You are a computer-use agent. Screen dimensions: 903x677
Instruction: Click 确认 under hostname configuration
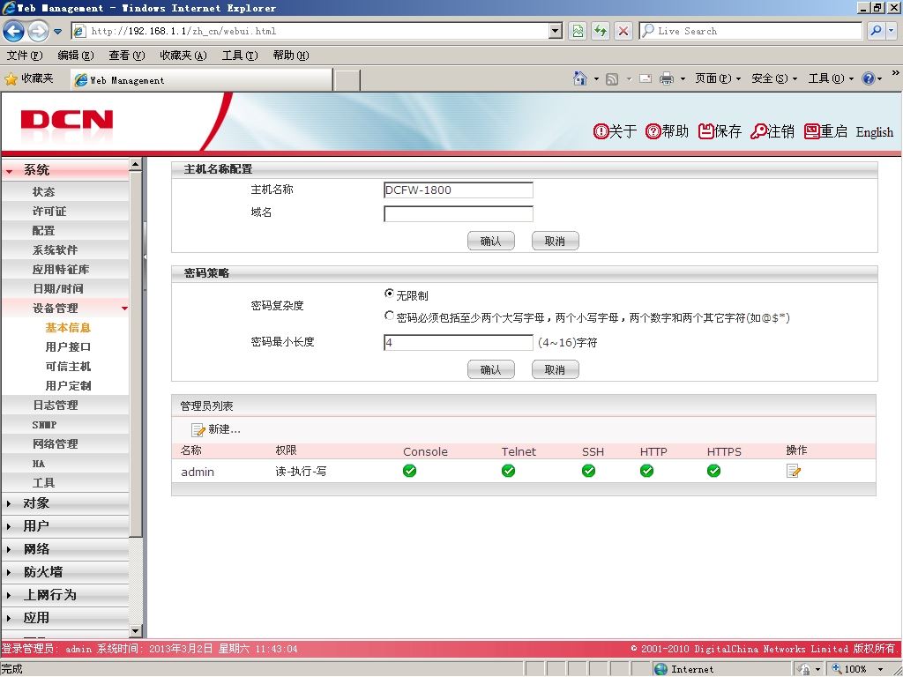[x=490, y=241]
